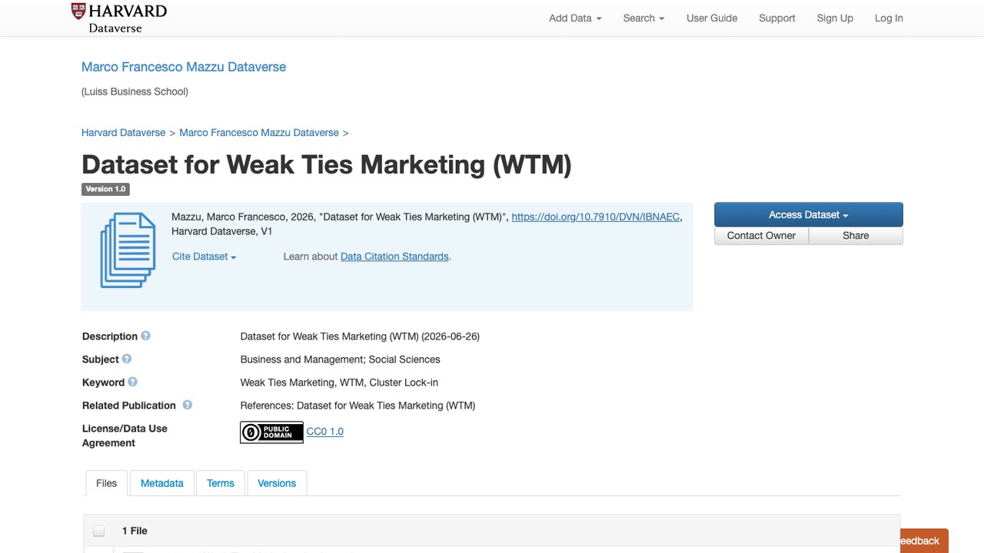
Task: Switch to the Files tab
Action: click(107, 483)
